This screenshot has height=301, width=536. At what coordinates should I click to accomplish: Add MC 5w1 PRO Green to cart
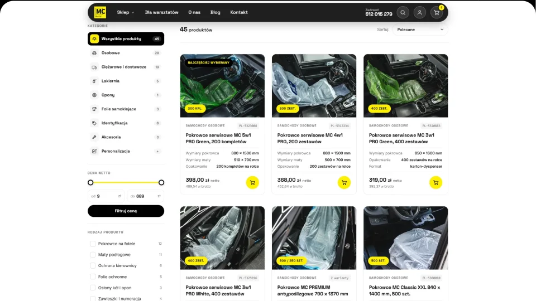pyautogui.click(x=252, y=183)
